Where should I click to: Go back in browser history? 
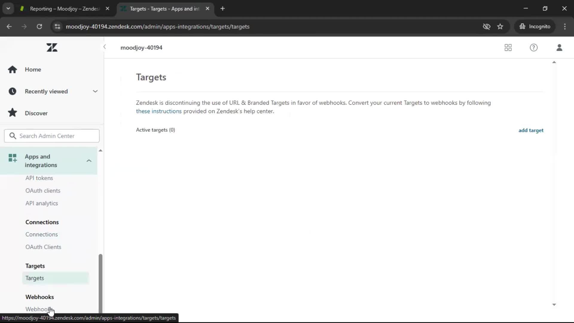click(x=9, y=27)
